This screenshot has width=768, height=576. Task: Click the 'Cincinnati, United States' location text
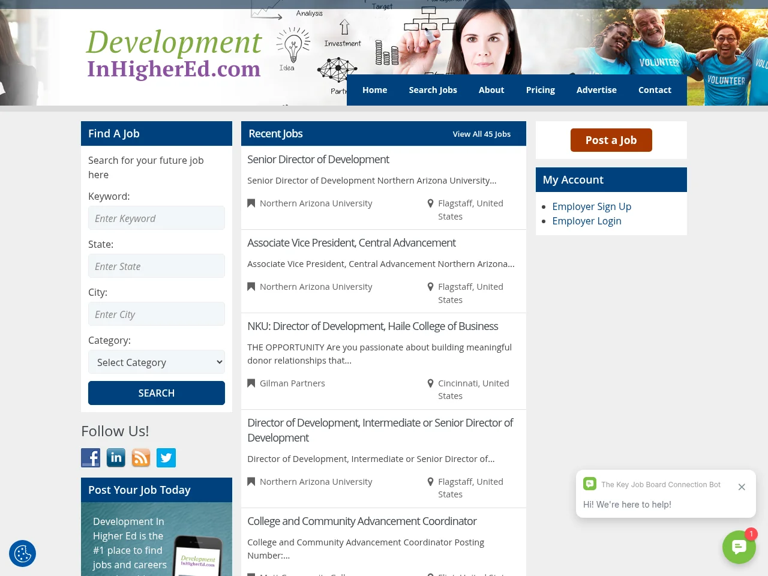(473, 389)
